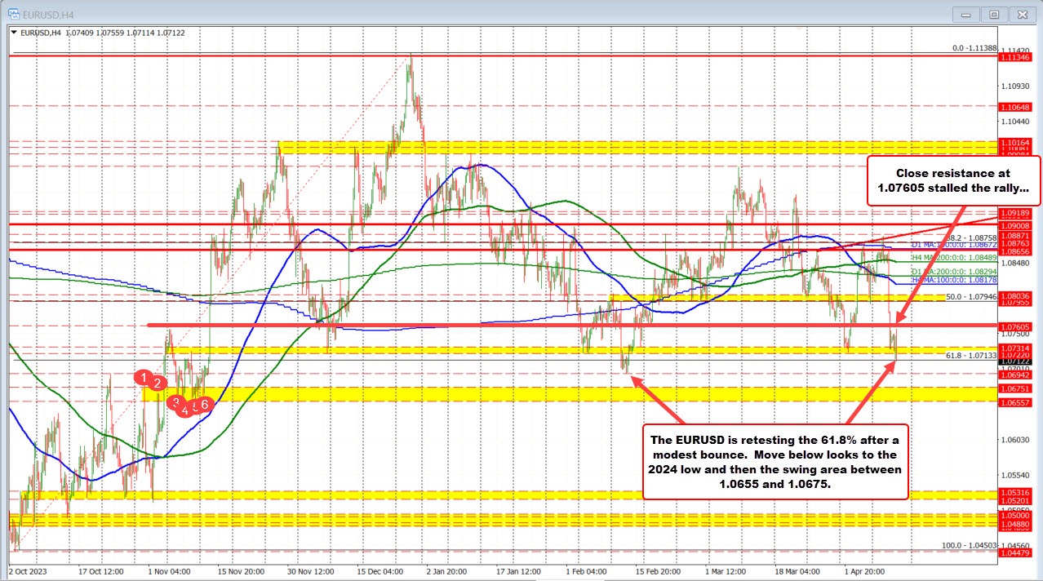
Task: Click the red 1.07605 price tag on right axis
Action: (x=1016, y=326)
